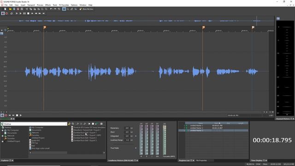Click the Explorer horizontal scrollbar right arrow
295x166 pixels.
pyautogui.click(x=104, y=153)
